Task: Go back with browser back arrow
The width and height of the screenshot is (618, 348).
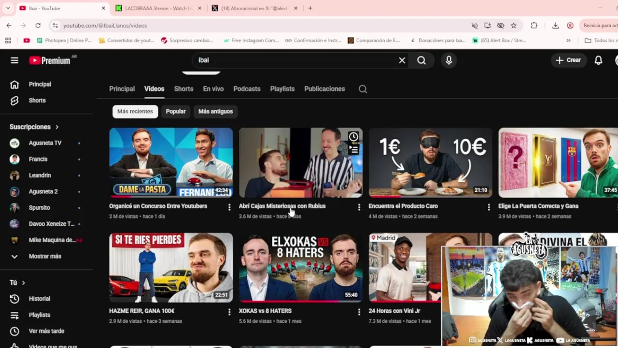Action: tap(9, 25)
